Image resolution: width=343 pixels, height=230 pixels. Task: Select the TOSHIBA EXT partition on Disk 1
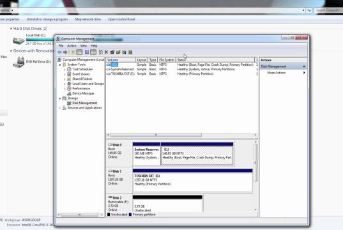coord(192,180)
